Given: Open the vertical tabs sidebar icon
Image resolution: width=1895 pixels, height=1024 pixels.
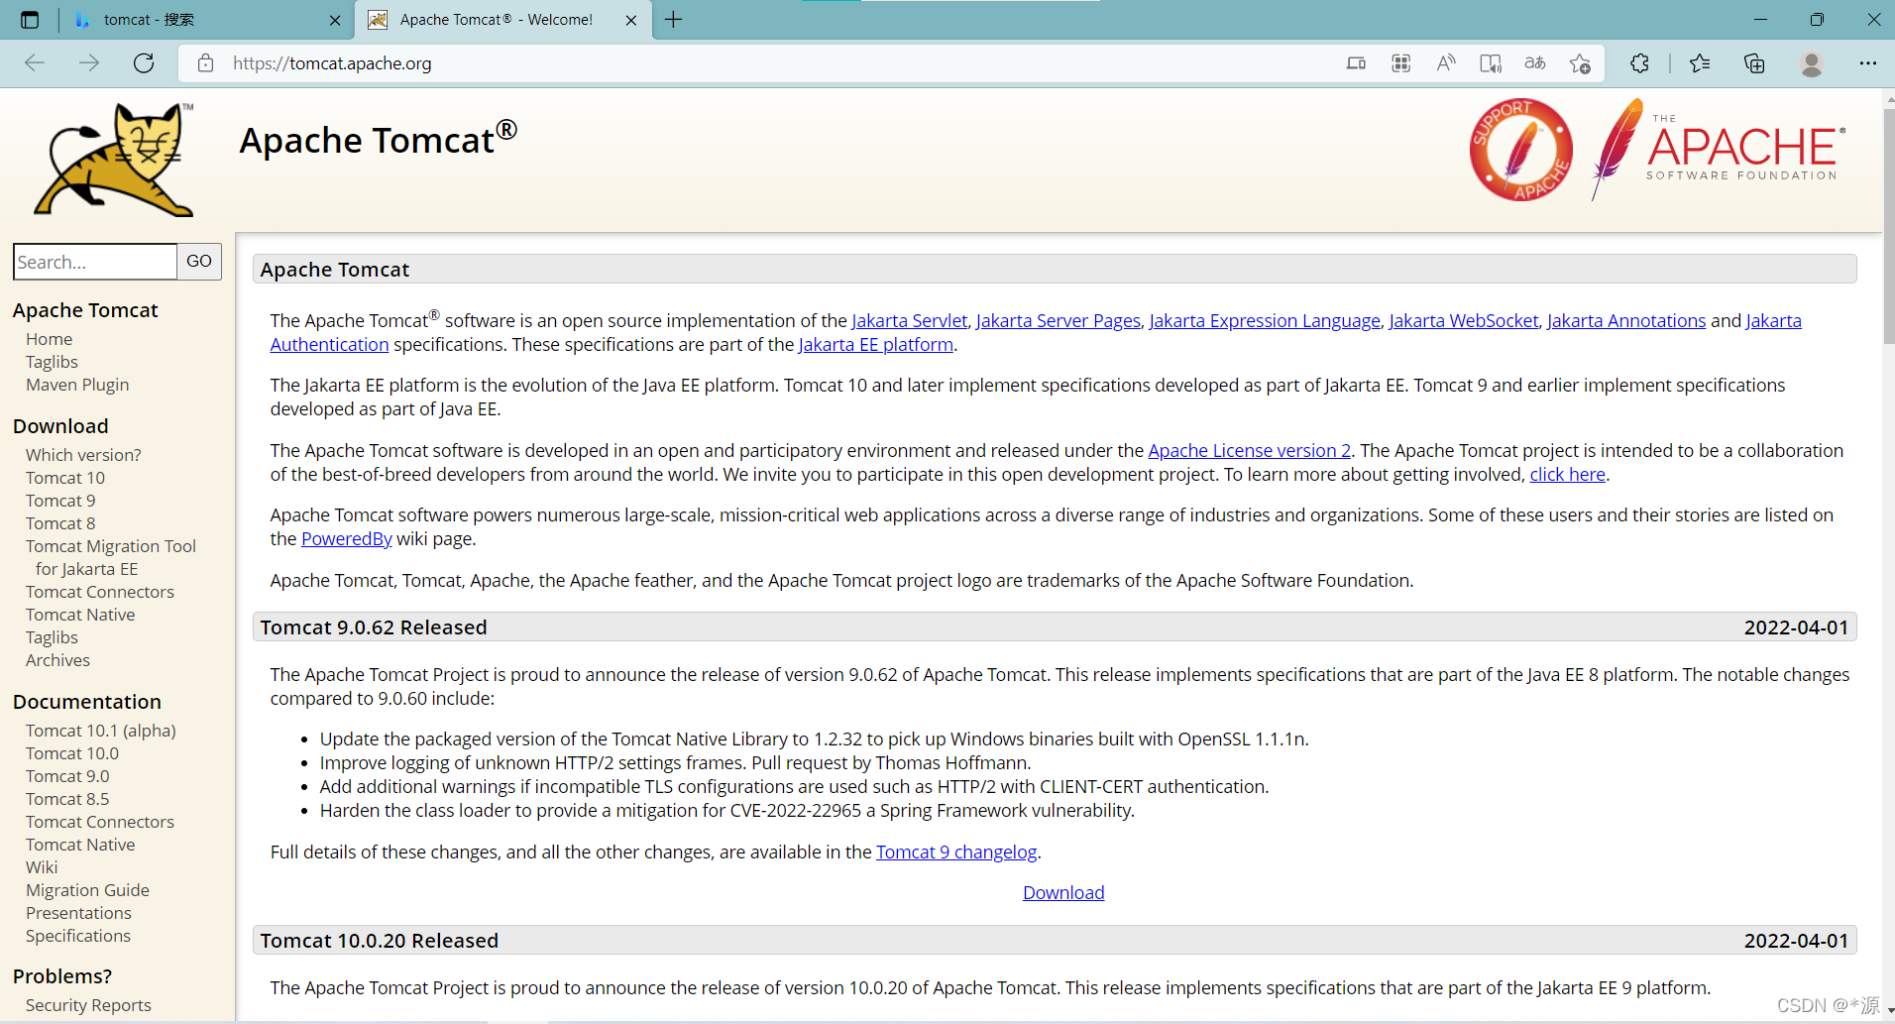Looking at the screenshot, I should 30,20.
